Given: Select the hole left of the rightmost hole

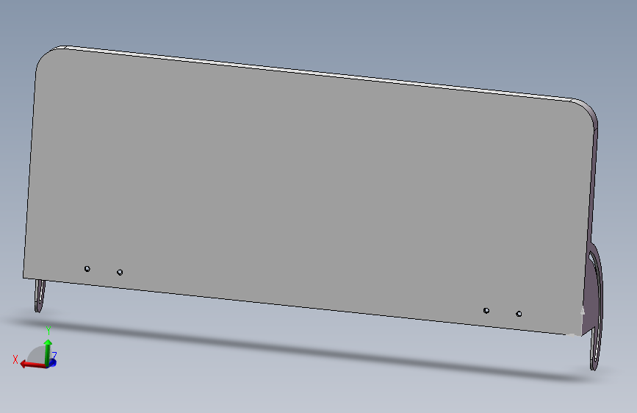Looking at the screenshot, I should (486, 311).
